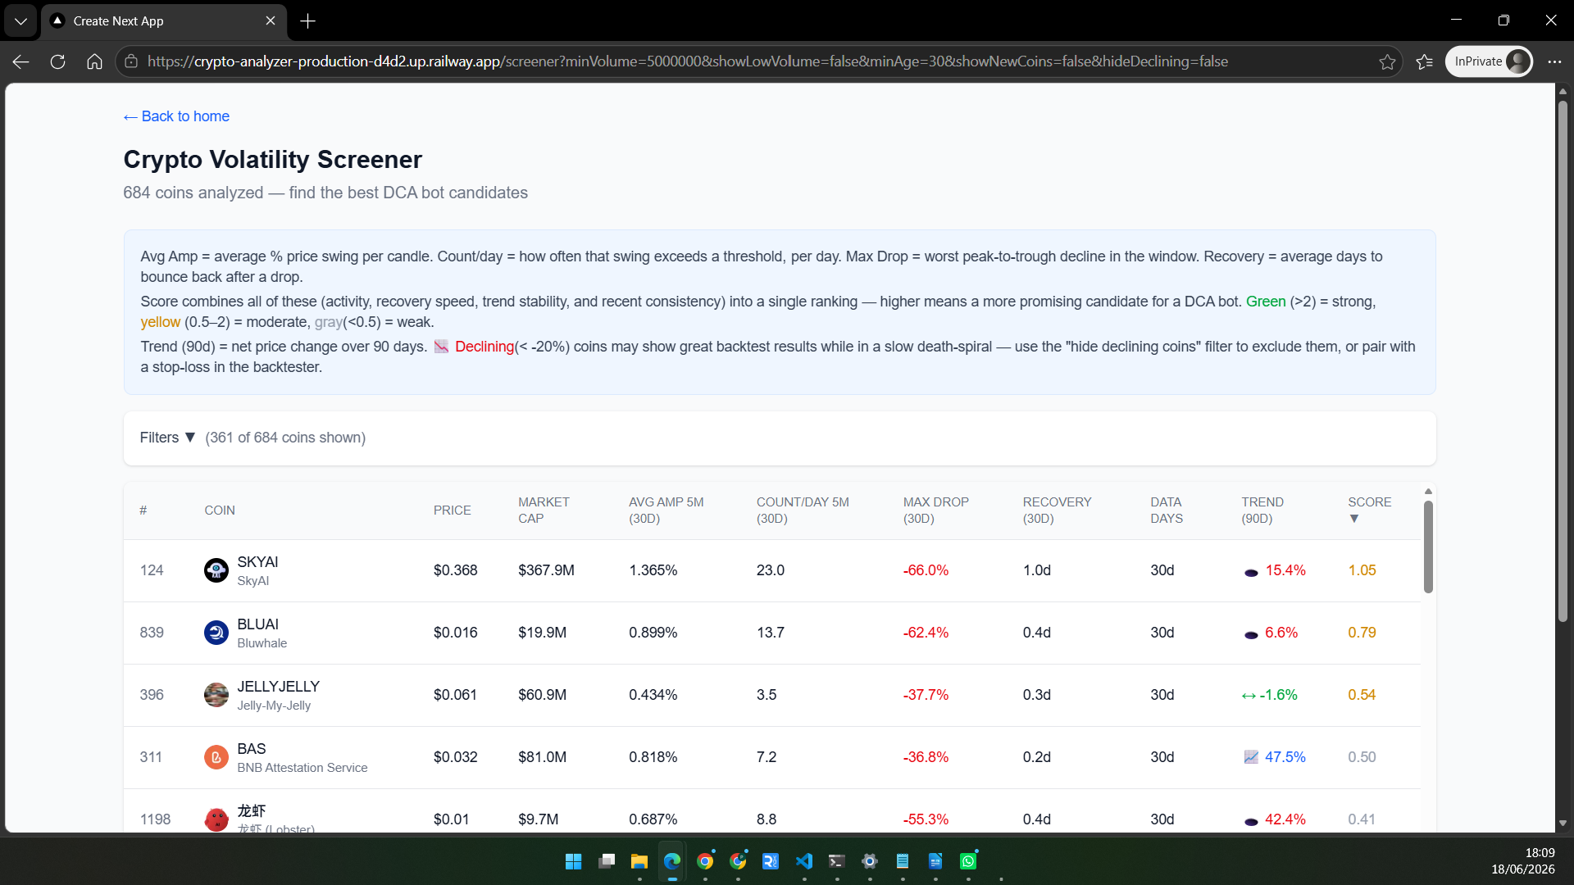Sort by MAX DROP (30D) header

point(935,510)
